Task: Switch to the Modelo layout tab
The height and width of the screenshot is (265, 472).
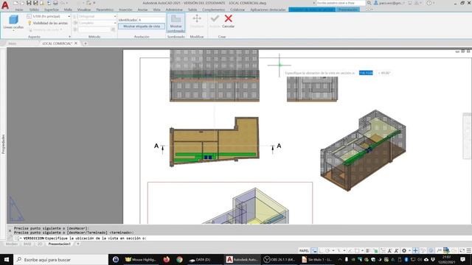Action: coord(12,244)
